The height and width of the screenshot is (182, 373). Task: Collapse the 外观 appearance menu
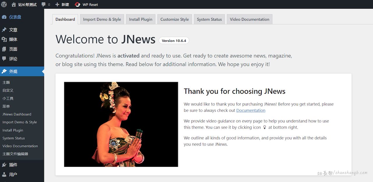[x=13, y=71]
